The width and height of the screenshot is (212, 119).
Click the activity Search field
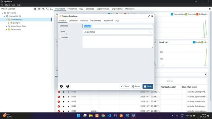tap(185, 81)
